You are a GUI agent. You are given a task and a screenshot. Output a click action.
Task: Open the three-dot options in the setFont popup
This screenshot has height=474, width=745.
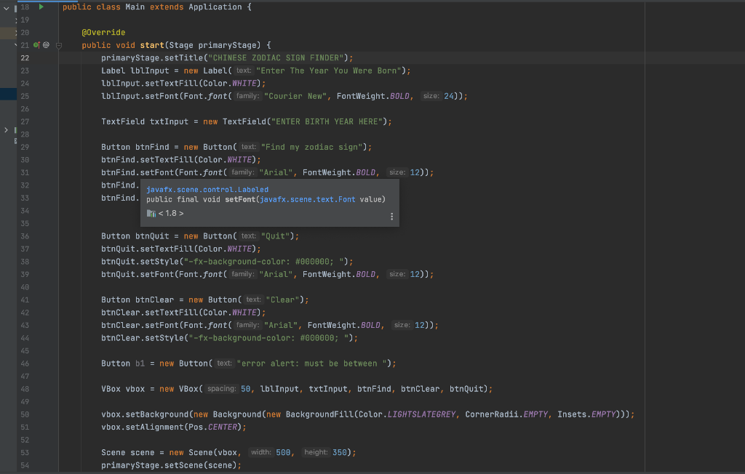coord(391,216)
